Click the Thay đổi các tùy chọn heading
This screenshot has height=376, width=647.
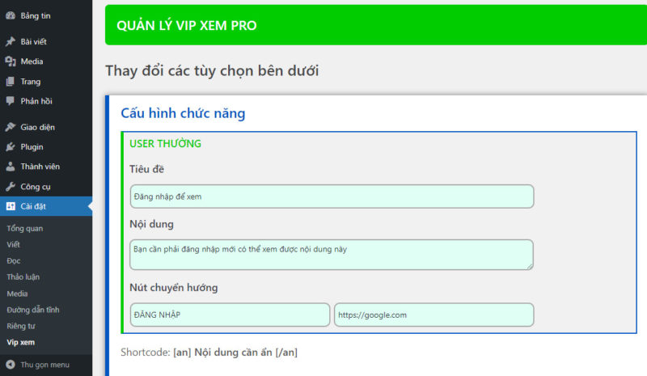pyautogui.click(x=212, y=70)
